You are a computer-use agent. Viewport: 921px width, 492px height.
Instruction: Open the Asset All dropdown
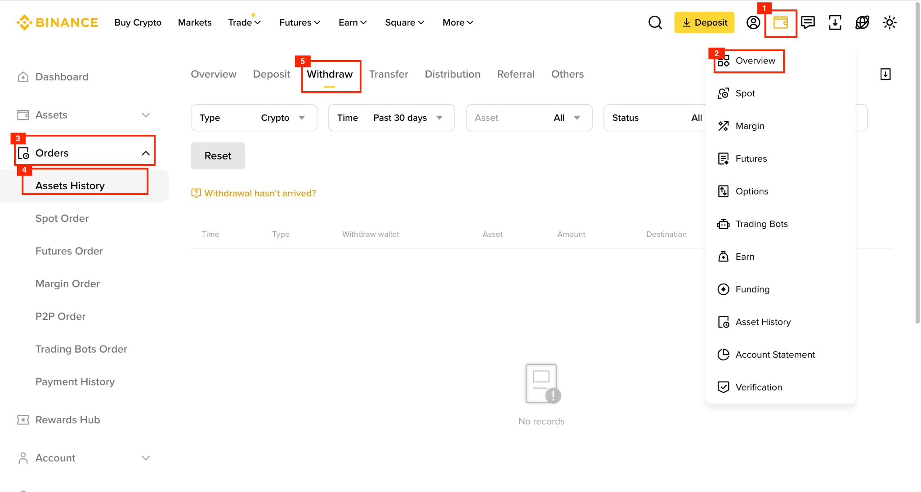pos(529,118)
